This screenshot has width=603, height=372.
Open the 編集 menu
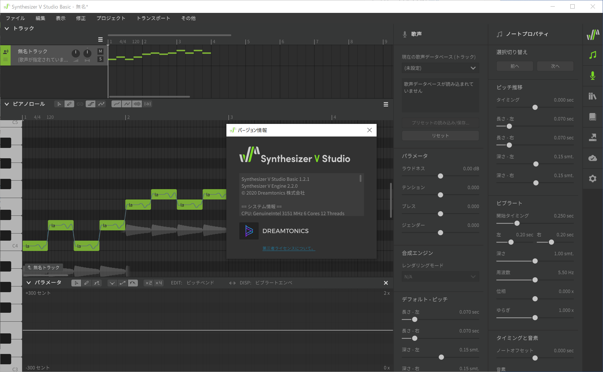pos(40,18)
